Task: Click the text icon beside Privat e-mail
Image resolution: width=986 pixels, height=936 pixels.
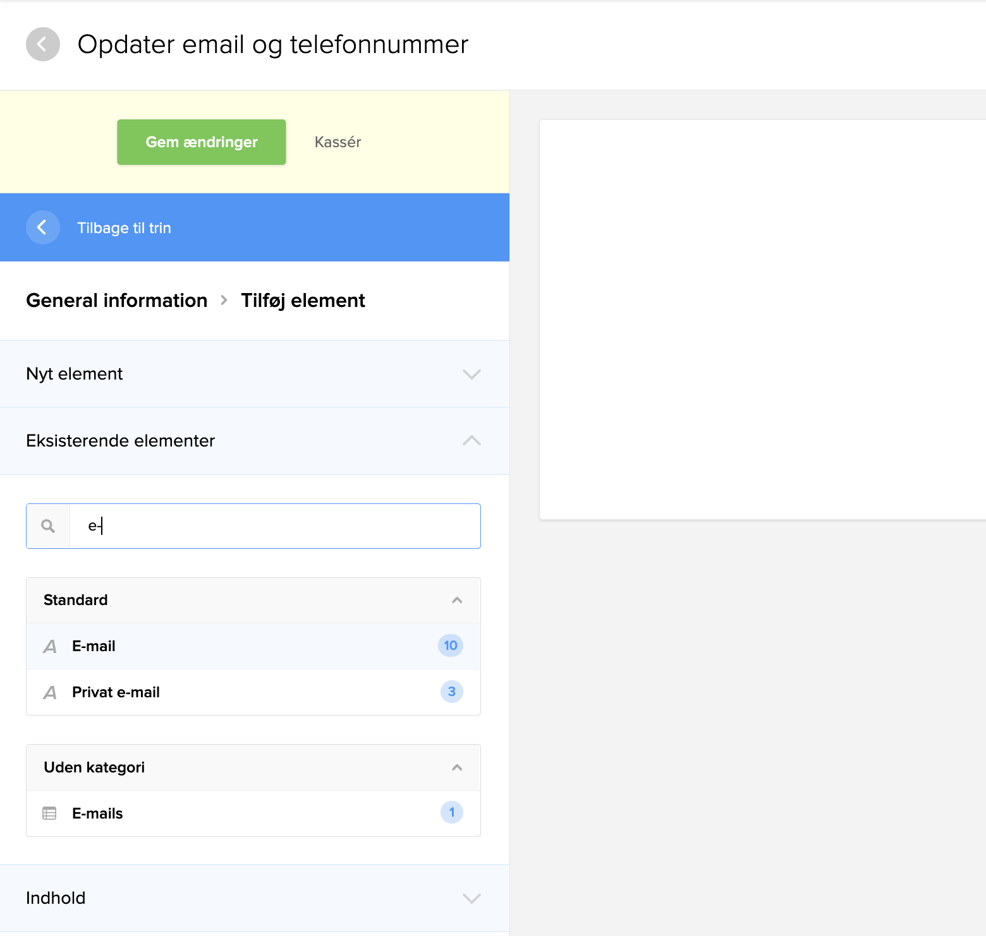Action: pos(50,693)
